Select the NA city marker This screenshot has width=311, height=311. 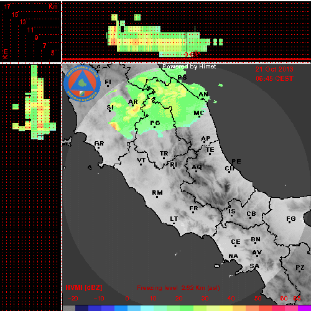(x=233, y=256)
